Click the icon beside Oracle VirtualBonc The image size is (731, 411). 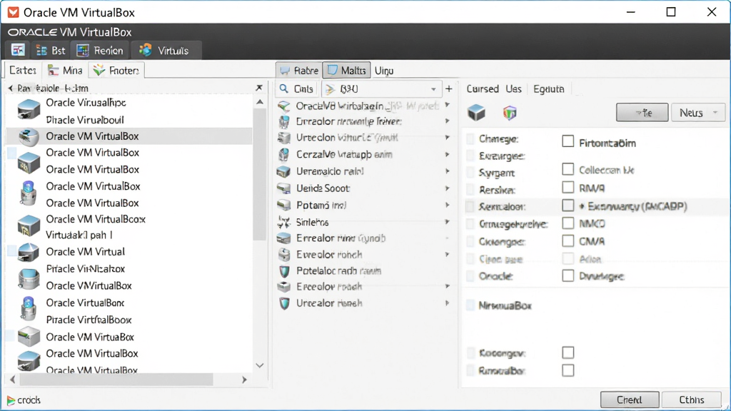[x=29, y=308]
